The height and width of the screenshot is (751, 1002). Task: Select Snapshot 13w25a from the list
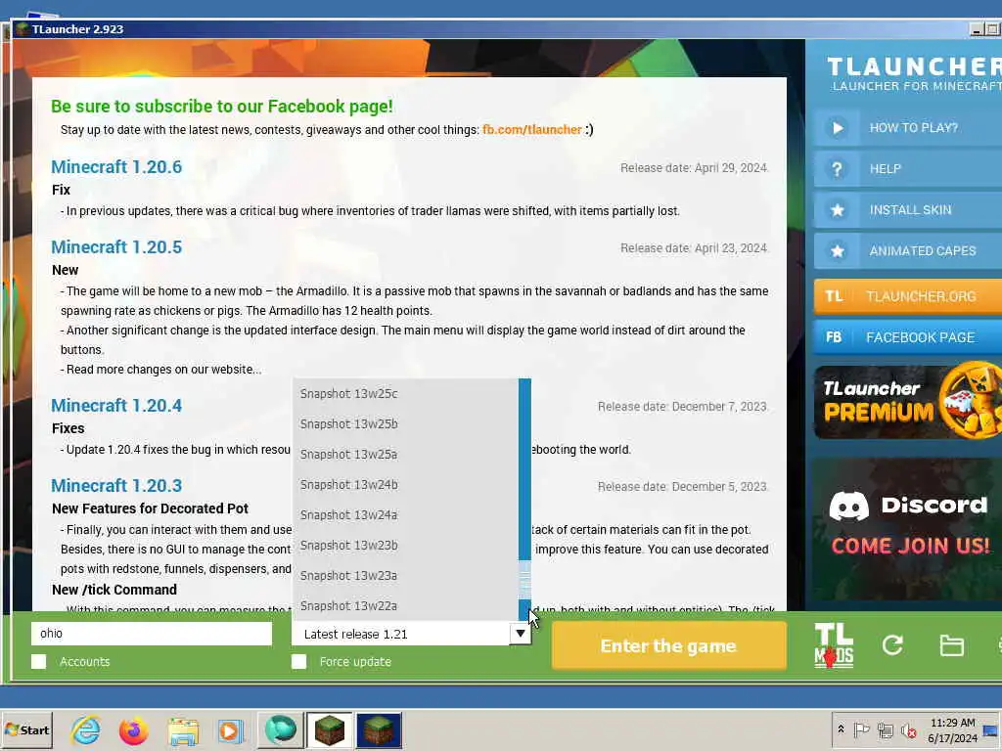(406, 455)
